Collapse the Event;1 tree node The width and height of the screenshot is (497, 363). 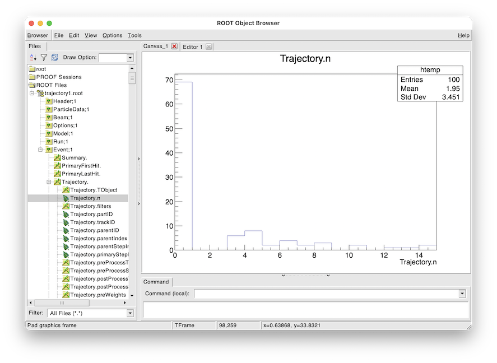click(40, 150)
